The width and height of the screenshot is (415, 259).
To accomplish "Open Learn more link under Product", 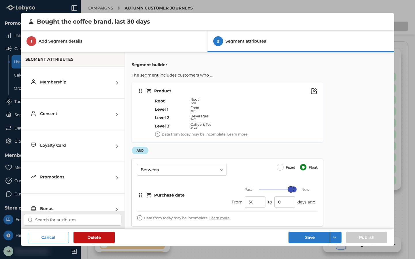I will (x=237, y=134).
